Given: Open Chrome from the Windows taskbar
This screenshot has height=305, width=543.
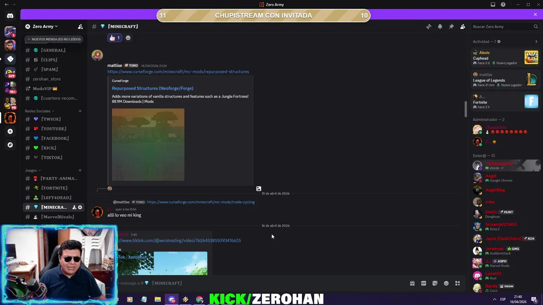Looking at the screenshot, I should pos(199,299).
